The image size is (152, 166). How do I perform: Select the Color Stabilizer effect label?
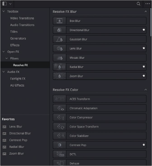(79, 136)
